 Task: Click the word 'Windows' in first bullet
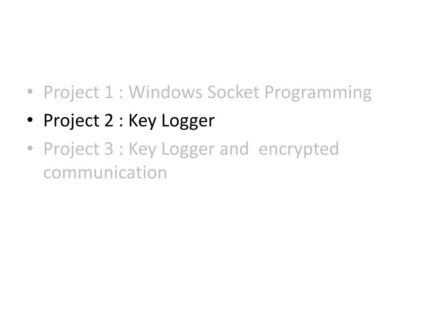165,92
